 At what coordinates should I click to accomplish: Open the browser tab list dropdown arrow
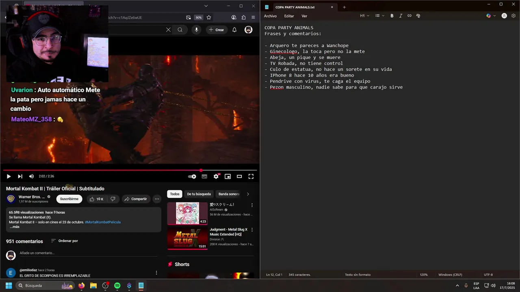coord(206,6)
